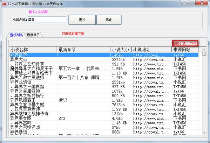
Task: Sort by 小说名称 column header
Action: pyautogui.click(x=33, y=50)
